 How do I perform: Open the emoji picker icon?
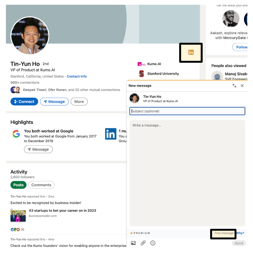click(153, 243)
